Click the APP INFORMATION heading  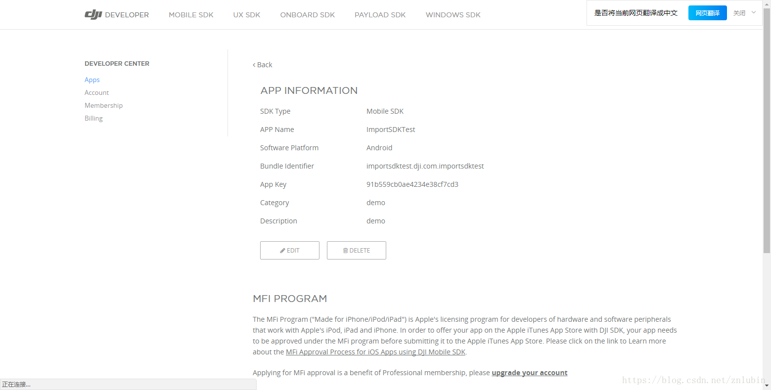pos(309,90)
